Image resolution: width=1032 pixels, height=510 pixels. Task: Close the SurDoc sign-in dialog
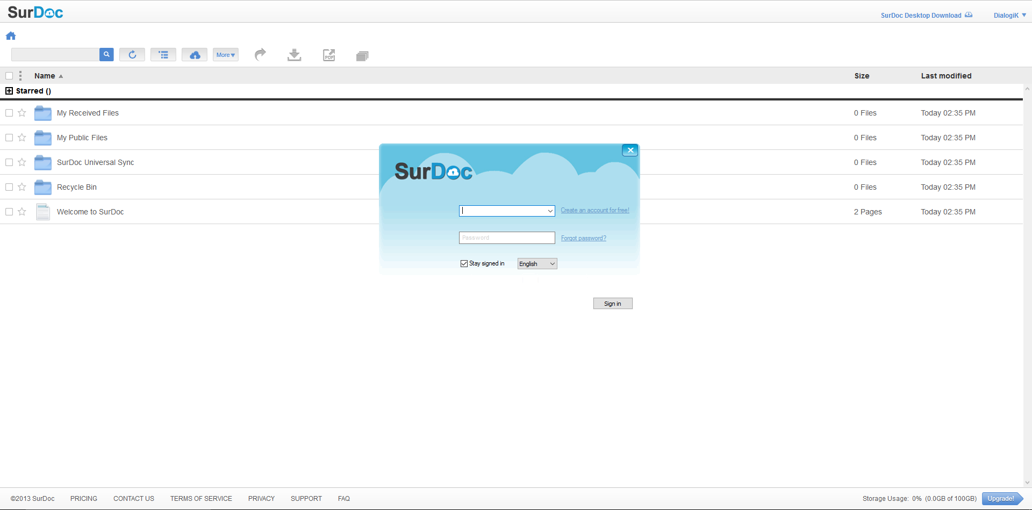pos(630,150)
